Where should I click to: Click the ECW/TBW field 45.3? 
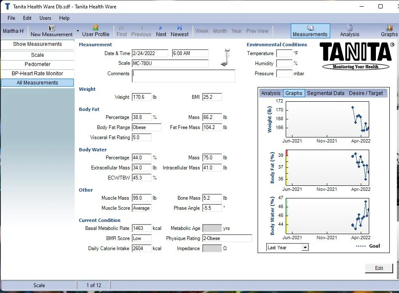[x=141, y=178]
